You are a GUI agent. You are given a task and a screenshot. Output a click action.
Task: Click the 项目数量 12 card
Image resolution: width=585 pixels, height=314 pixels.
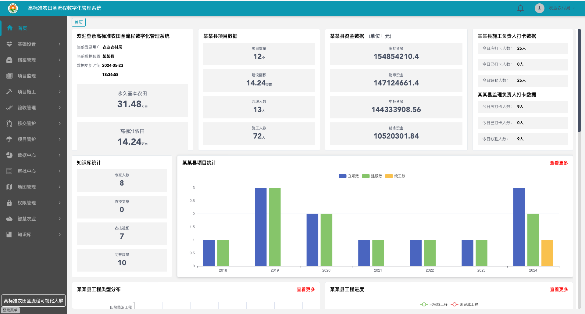259,54
